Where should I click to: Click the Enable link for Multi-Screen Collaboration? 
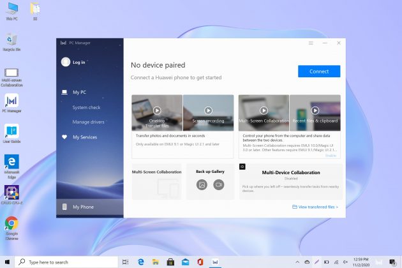pos(331,155)
